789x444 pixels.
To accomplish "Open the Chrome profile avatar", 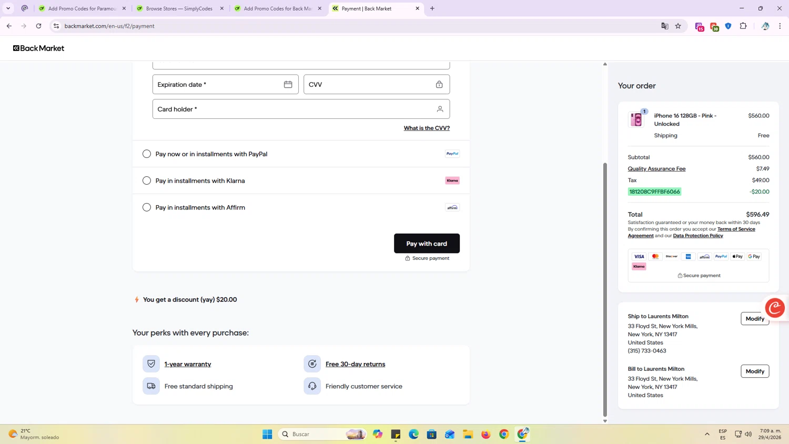I will pos(765,26).
